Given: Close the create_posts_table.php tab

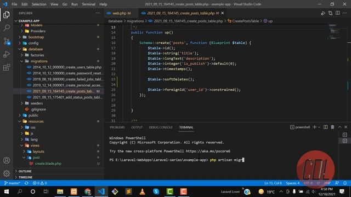Looking at the screenshot, I should tap(223, 13).
